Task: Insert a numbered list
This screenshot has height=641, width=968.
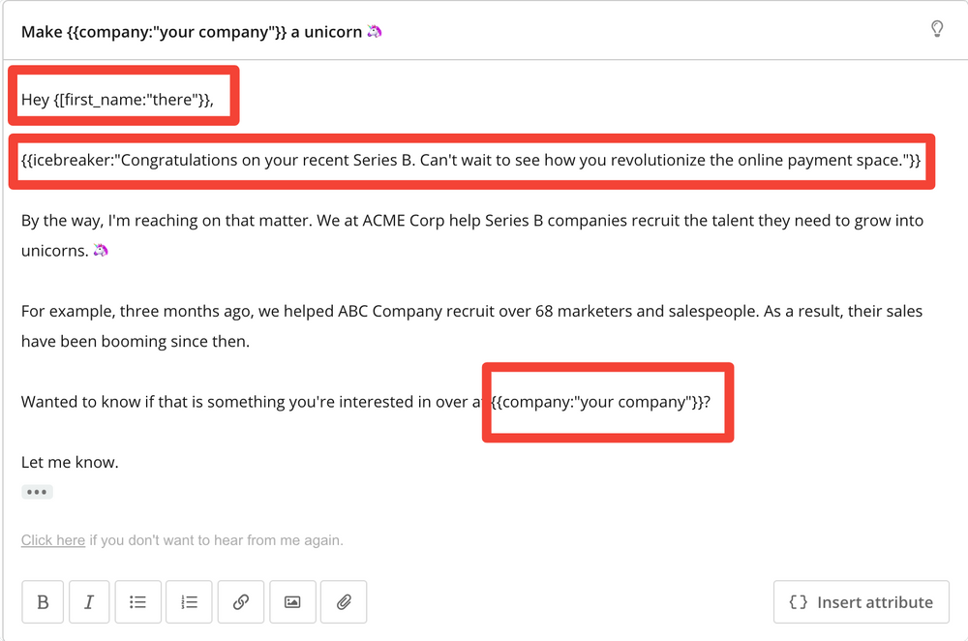Action: (x=189, y=601)
